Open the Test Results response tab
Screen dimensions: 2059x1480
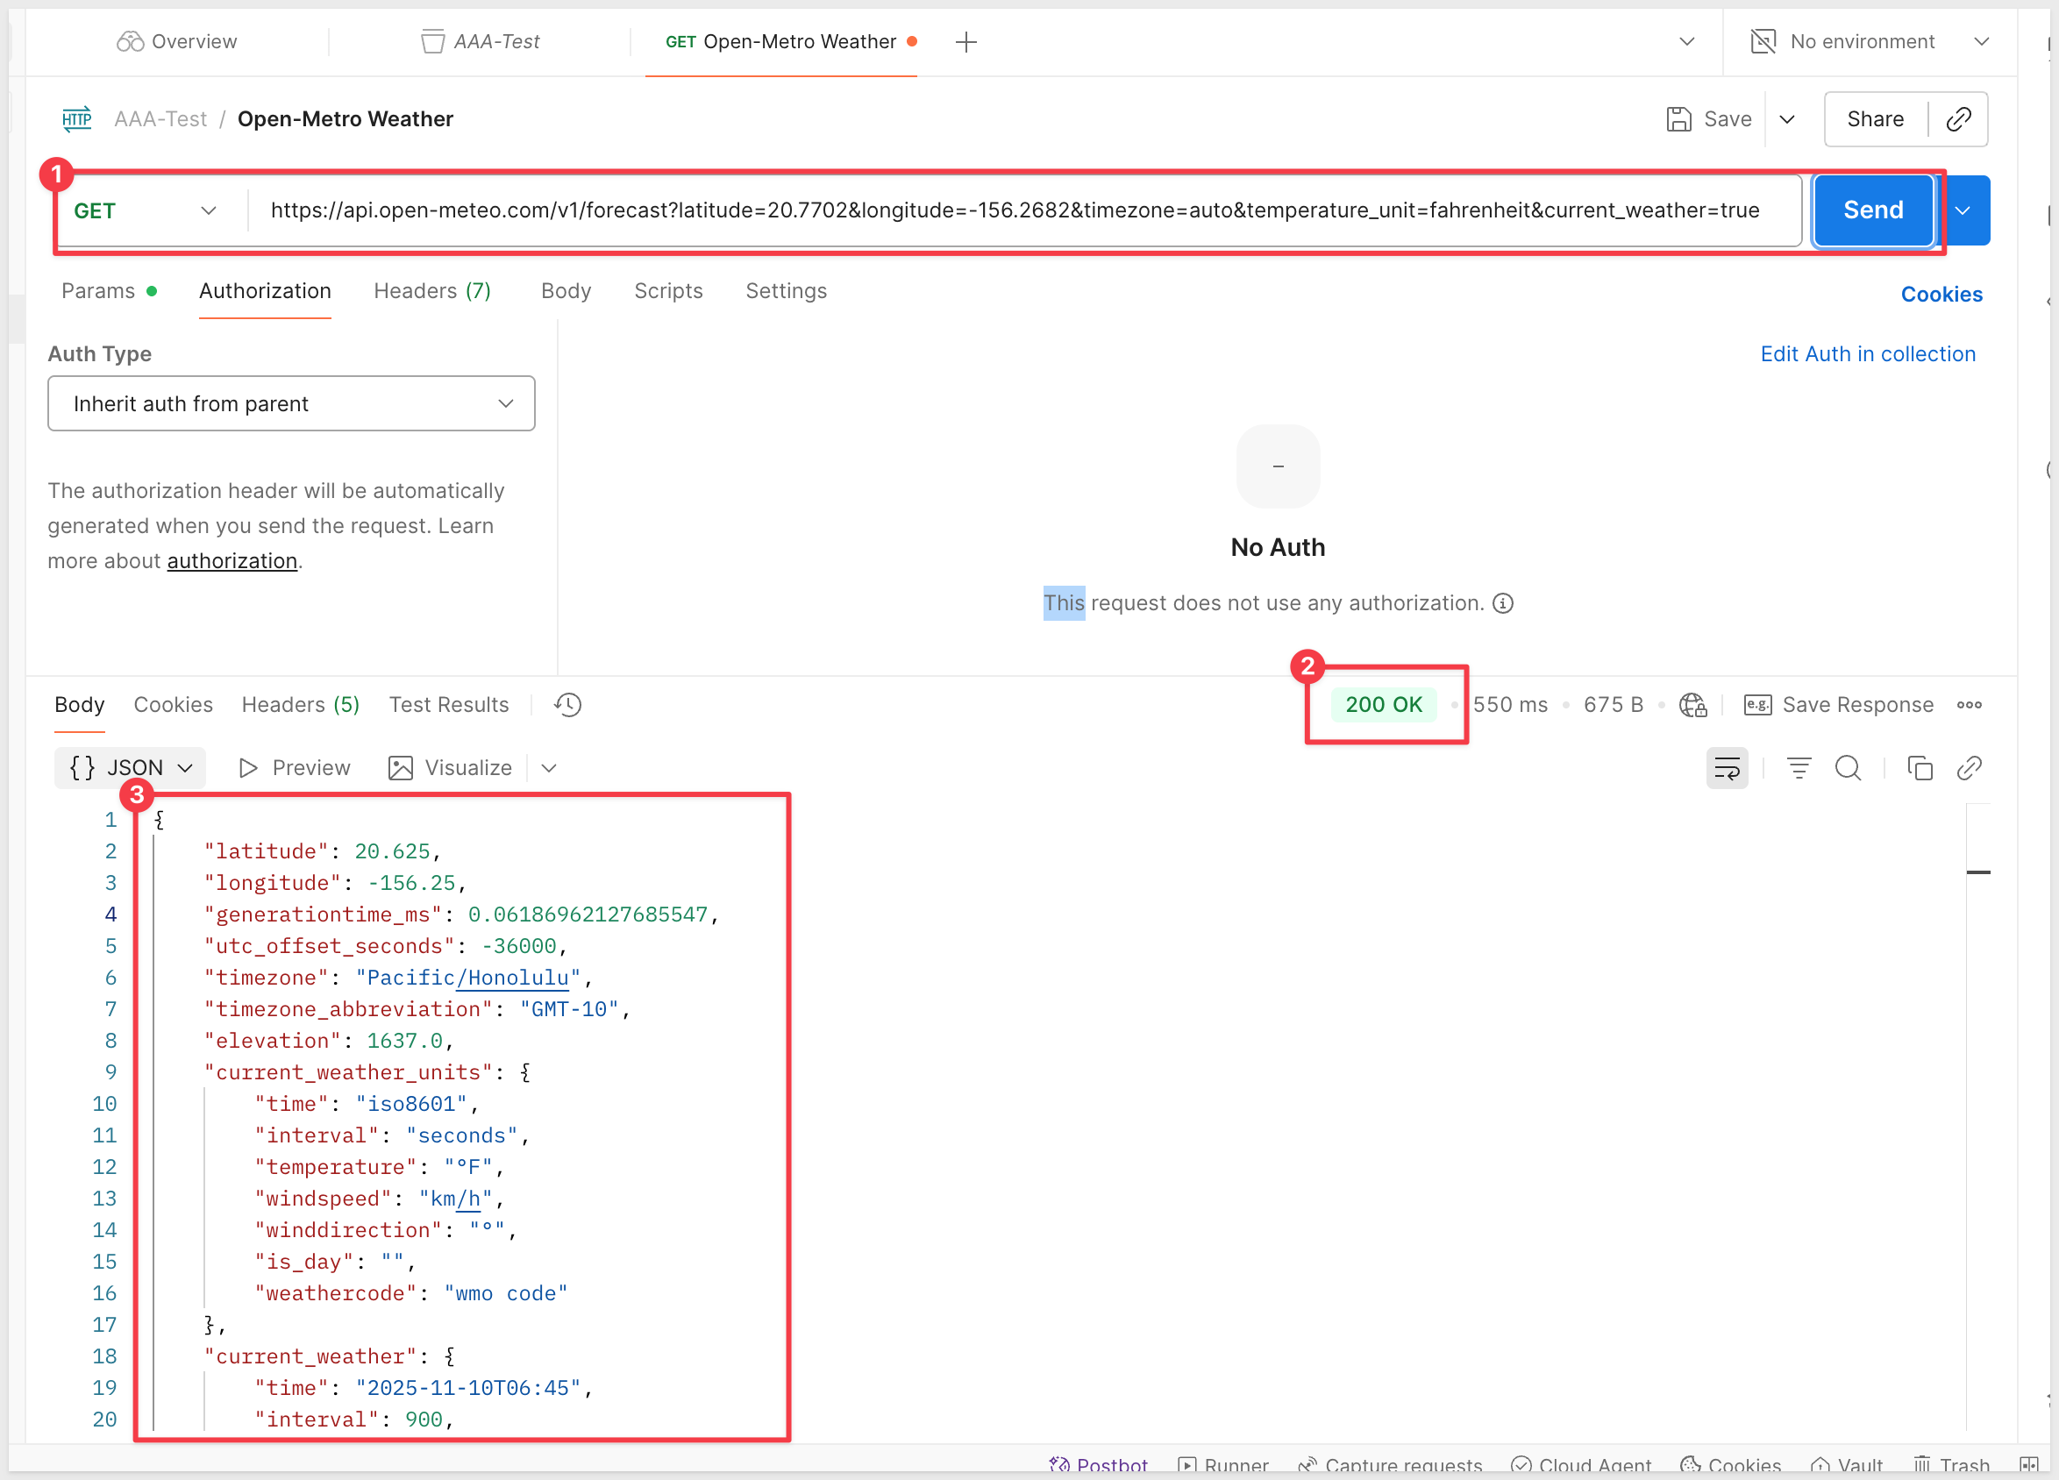(x=448, y=705)
